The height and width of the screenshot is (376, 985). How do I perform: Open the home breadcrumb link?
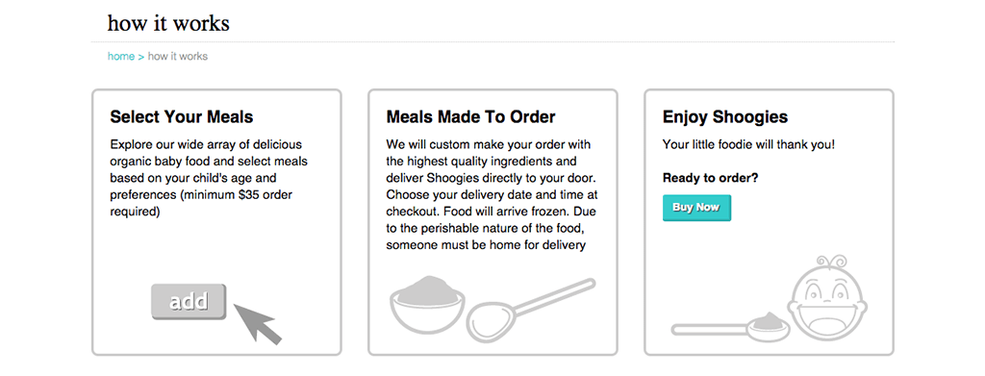pos(121,57)
